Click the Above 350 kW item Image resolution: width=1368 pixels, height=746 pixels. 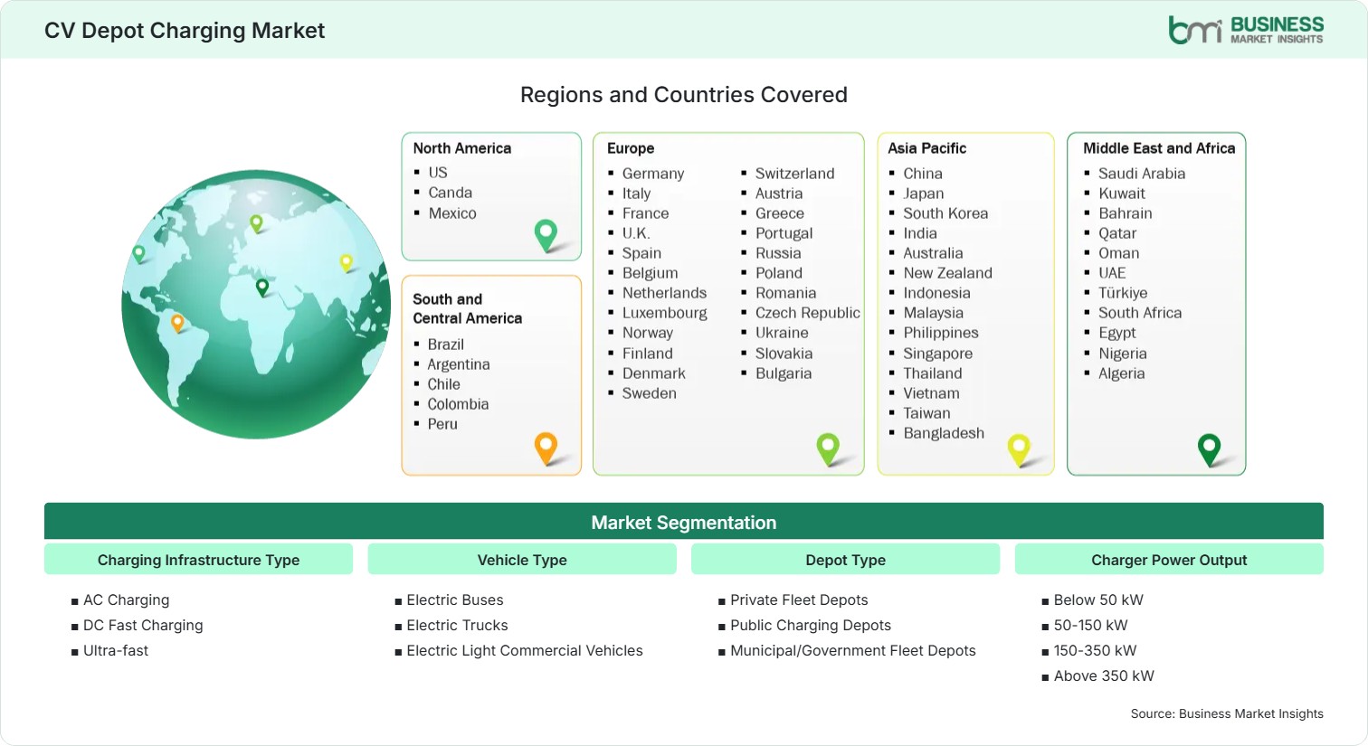tap(1104, 675)
